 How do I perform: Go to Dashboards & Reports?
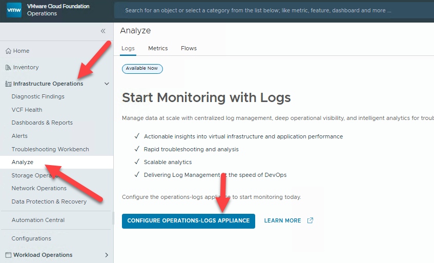(x=42, y=123)
